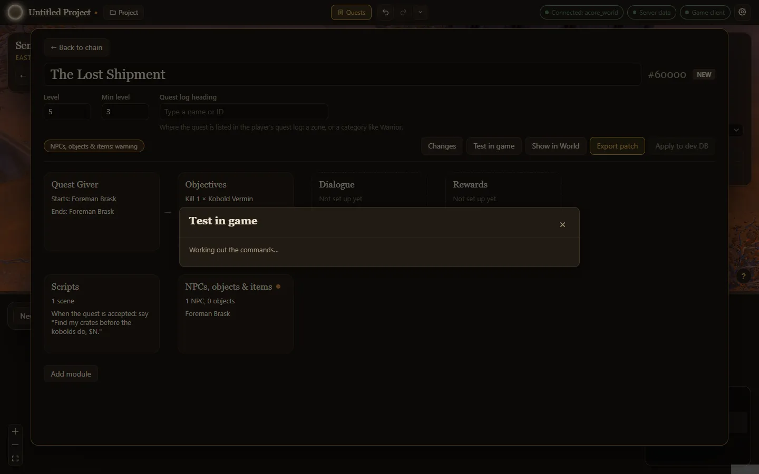Viewport: 759px width, 474px height.
Task: Click the Quest log heading field
Action: click(244, 112)
